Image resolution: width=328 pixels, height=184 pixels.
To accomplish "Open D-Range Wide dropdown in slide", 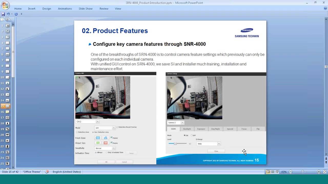I will click(x=219, y=144).
